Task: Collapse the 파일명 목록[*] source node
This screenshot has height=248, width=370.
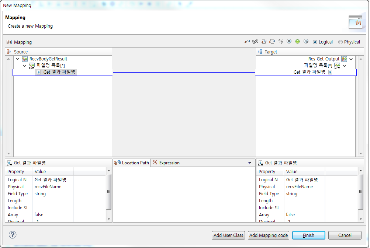Action: tap(24, 65)
